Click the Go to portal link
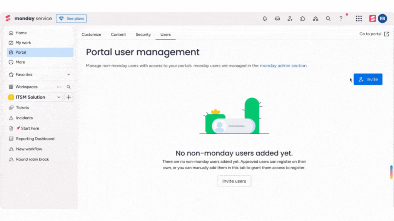Image resolution: width=394 pixels, height=221 pixels. click(371, 34)
